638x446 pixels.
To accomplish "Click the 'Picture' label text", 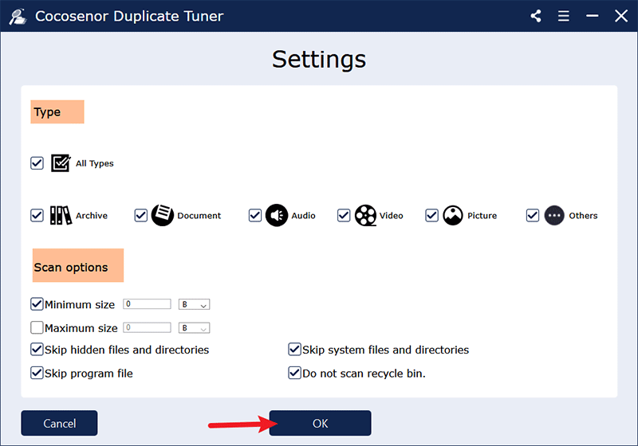I will coord(482,216).
